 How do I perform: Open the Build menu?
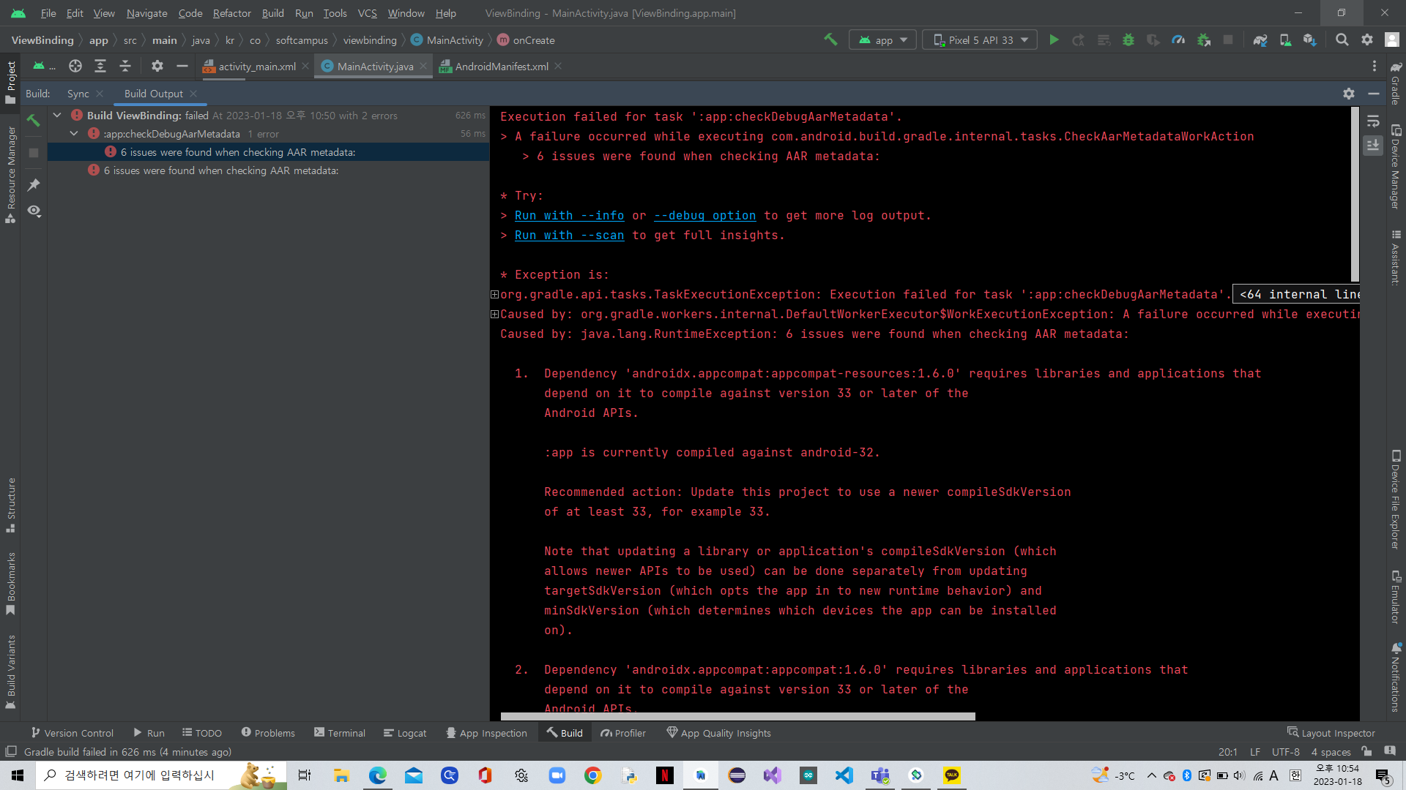(x=272, y=13)
